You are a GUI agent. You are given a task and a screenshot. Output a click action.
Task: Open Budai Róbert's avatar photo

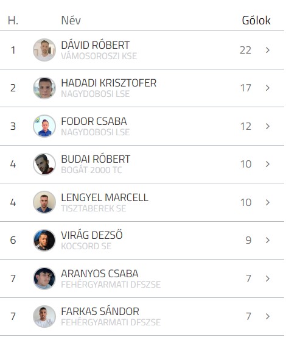(x=44, y=164)
